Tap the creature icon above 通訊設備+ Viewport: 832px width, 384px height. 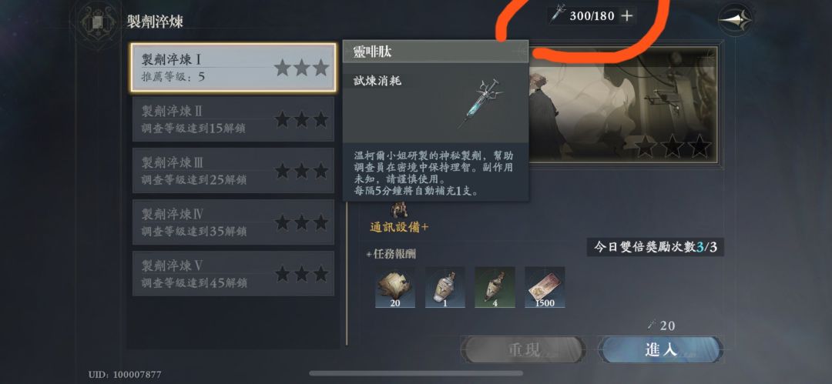point(399,211)
